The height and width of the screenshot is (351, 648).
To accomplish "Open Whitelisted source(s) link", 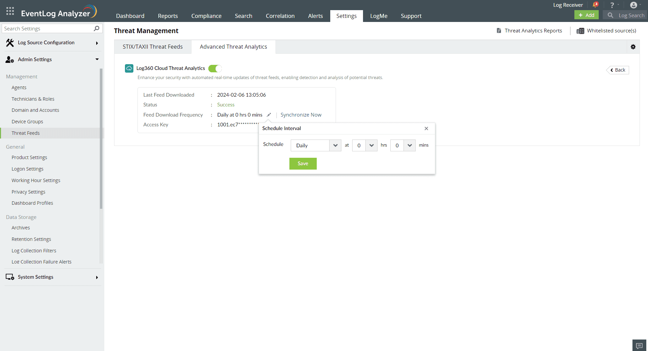I will (612, 31).
